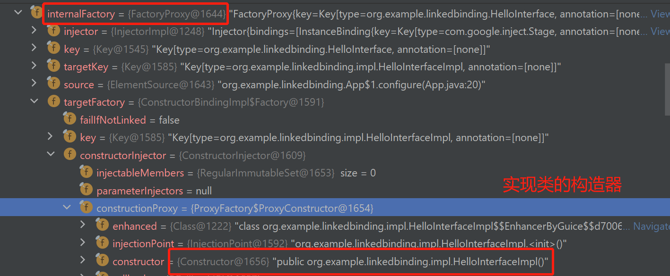Select the 'injector' InjectorImpl@1248 row text
This screenshot has width=670, height=276.
pos(353,32)
